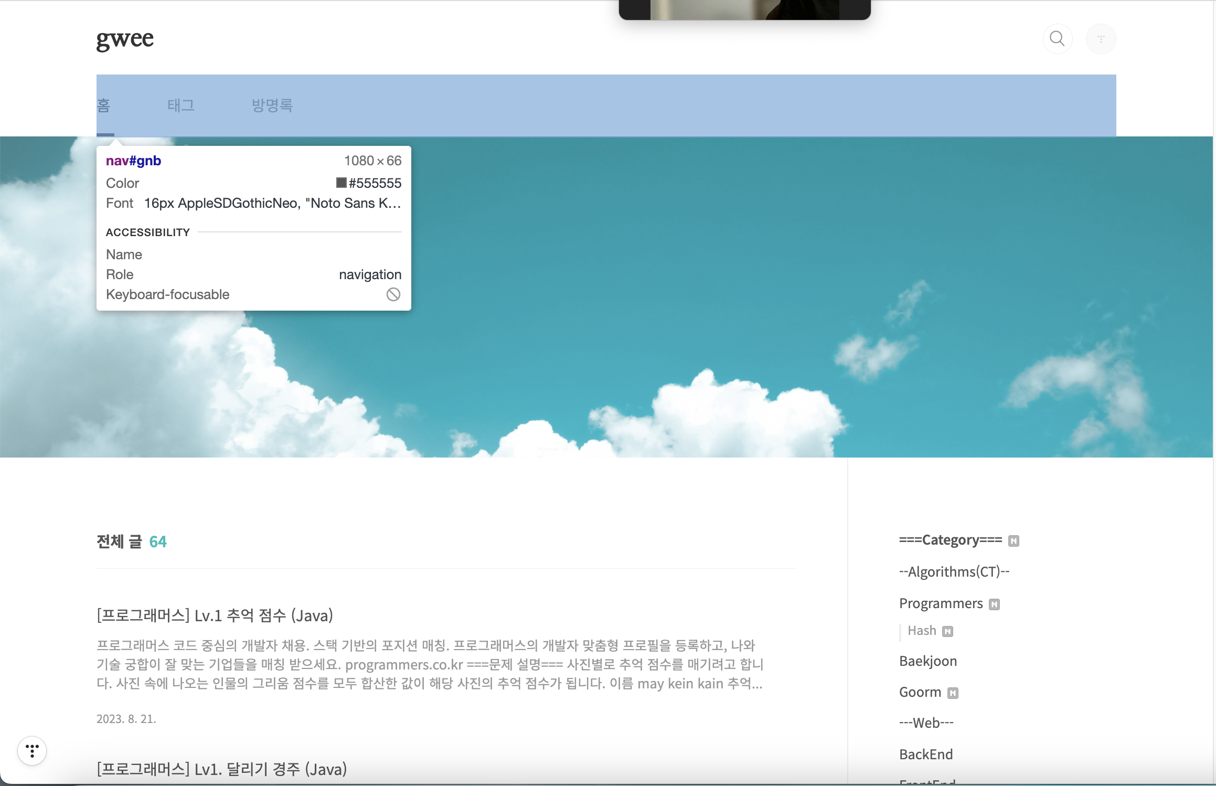Click the new badge next to Hash
Screen dimensions: 1216x786
(x=947, y=631)
